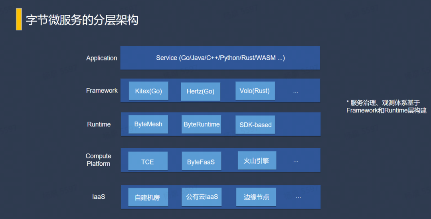Select the Volo(Rust) box

[255, 91]
